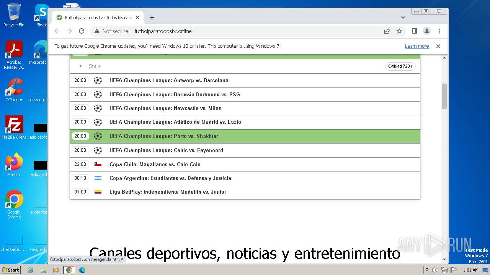Image resolution: width=490 pixels, height=275 pixels.
Task: Click soccer ball icon beside Newcastle match
Action: tap(98, 108)
